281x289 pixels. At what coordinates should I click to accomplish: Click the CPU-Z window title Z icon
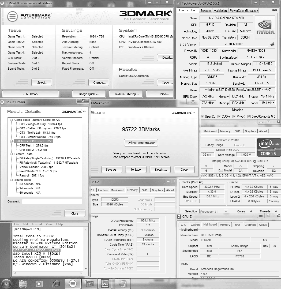pos(179,217)
